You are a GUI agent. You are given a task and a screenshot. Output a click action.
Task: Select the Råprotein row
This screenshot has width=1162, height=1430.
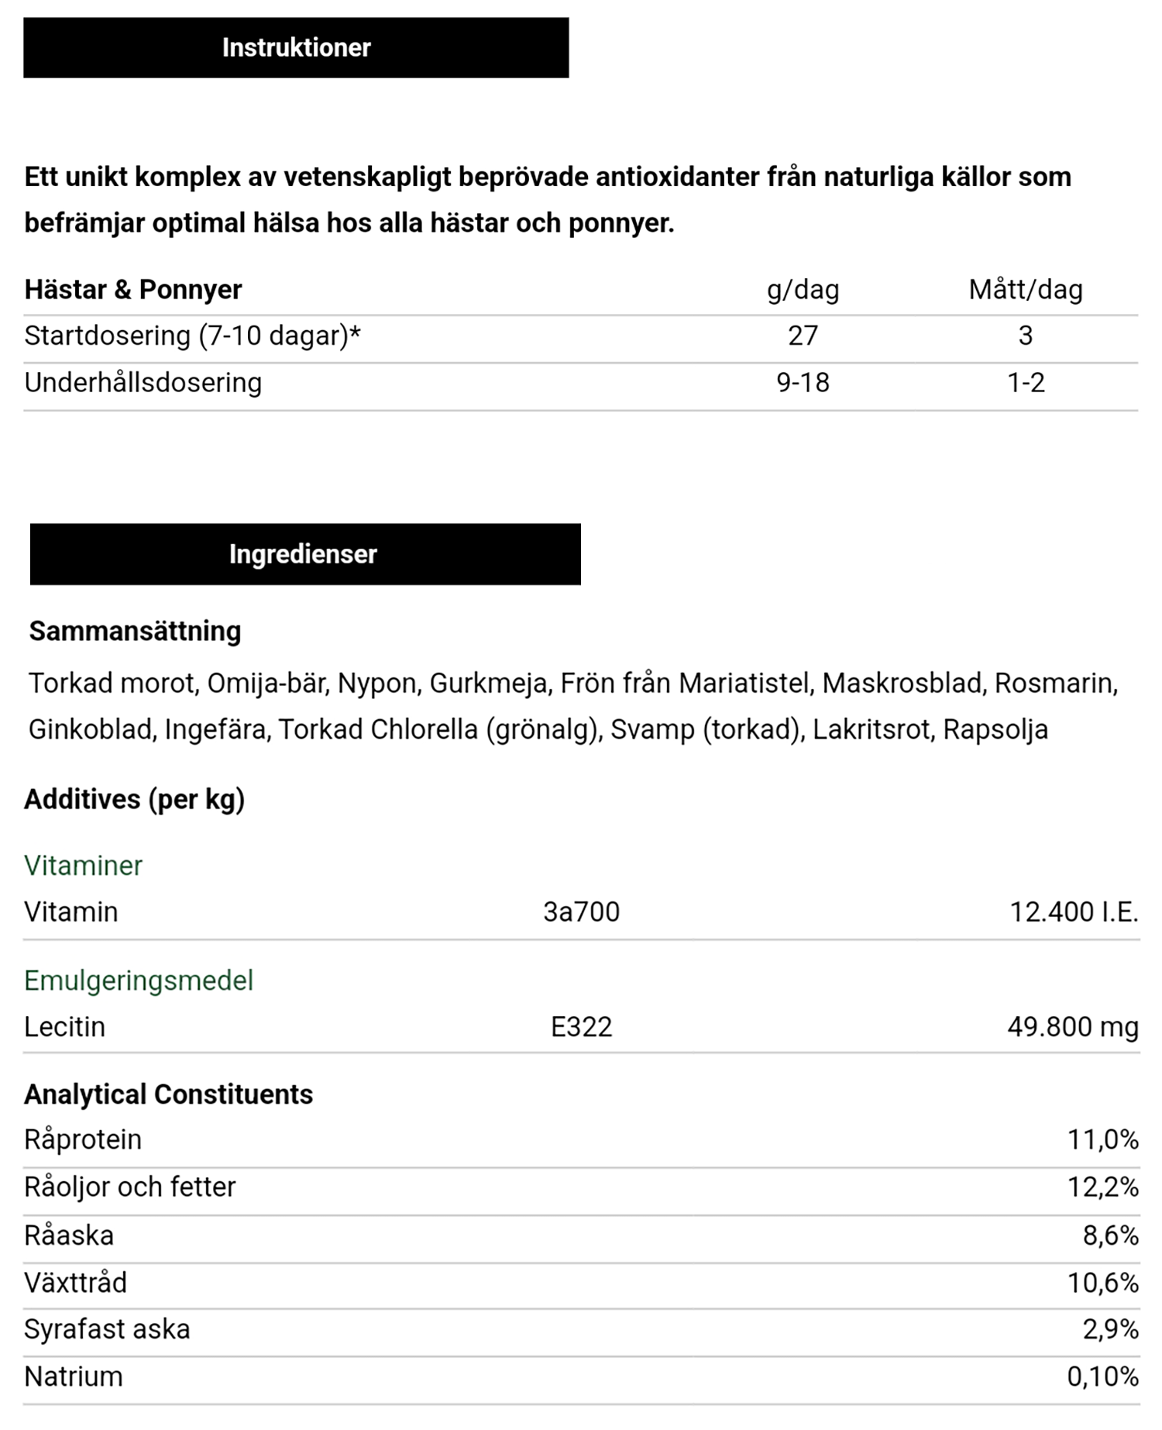pyautogui.click(x=581, y=1142)
